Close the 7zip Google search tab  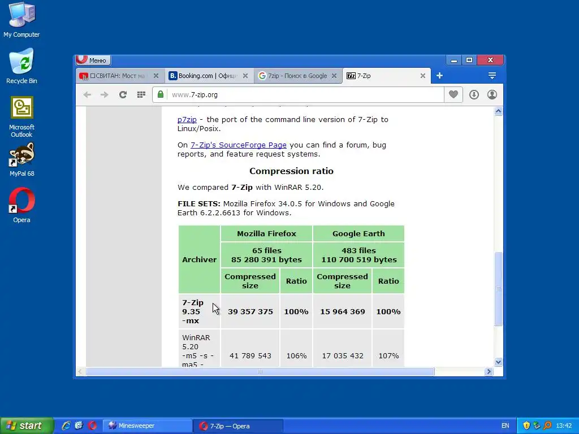334,76
